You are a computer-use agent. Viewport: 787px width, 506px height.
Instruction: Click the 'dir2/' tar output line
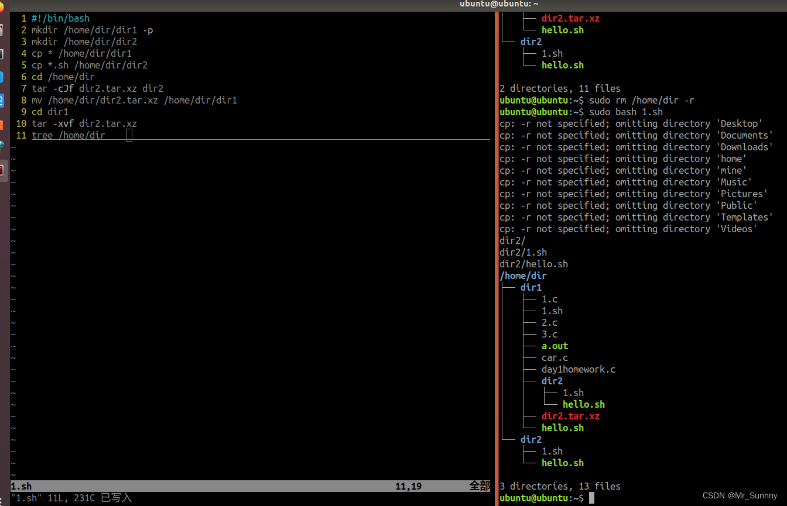click(513, 240)
